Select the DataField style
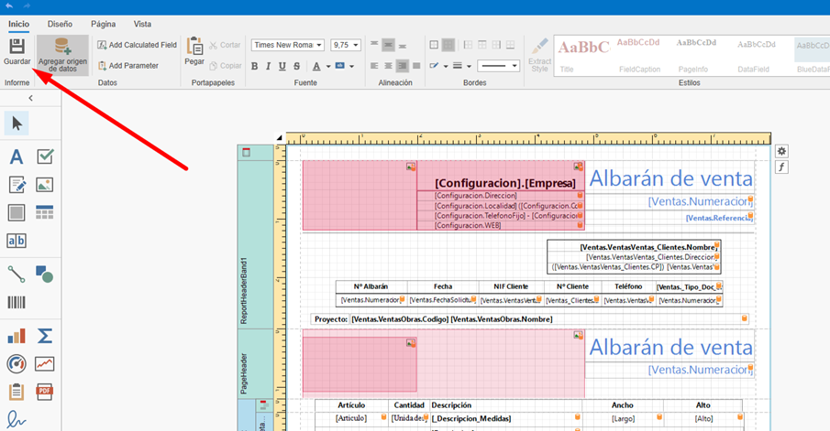 click(757, 56)
